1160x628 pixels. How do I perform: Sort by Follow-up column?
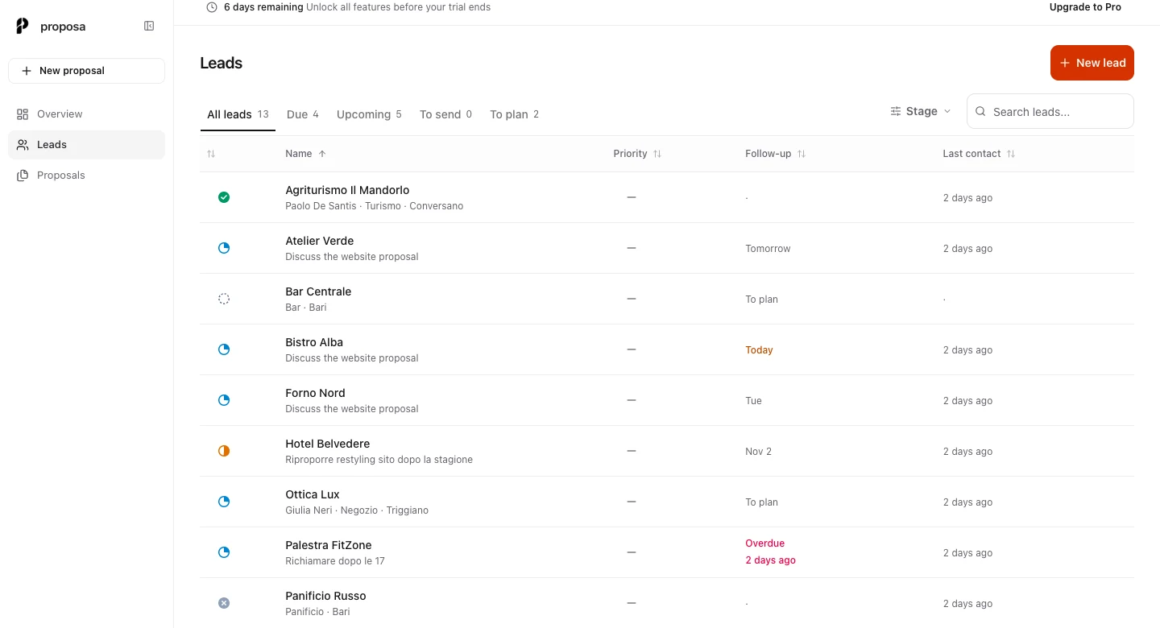click(x=775, y=154)
